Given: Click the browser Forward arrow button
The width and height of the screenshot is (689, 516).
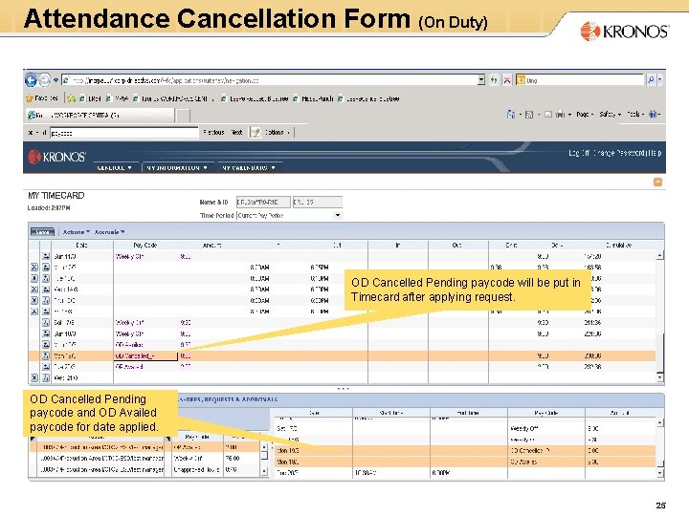Looking at the screenshot, I should coord(45,80).
